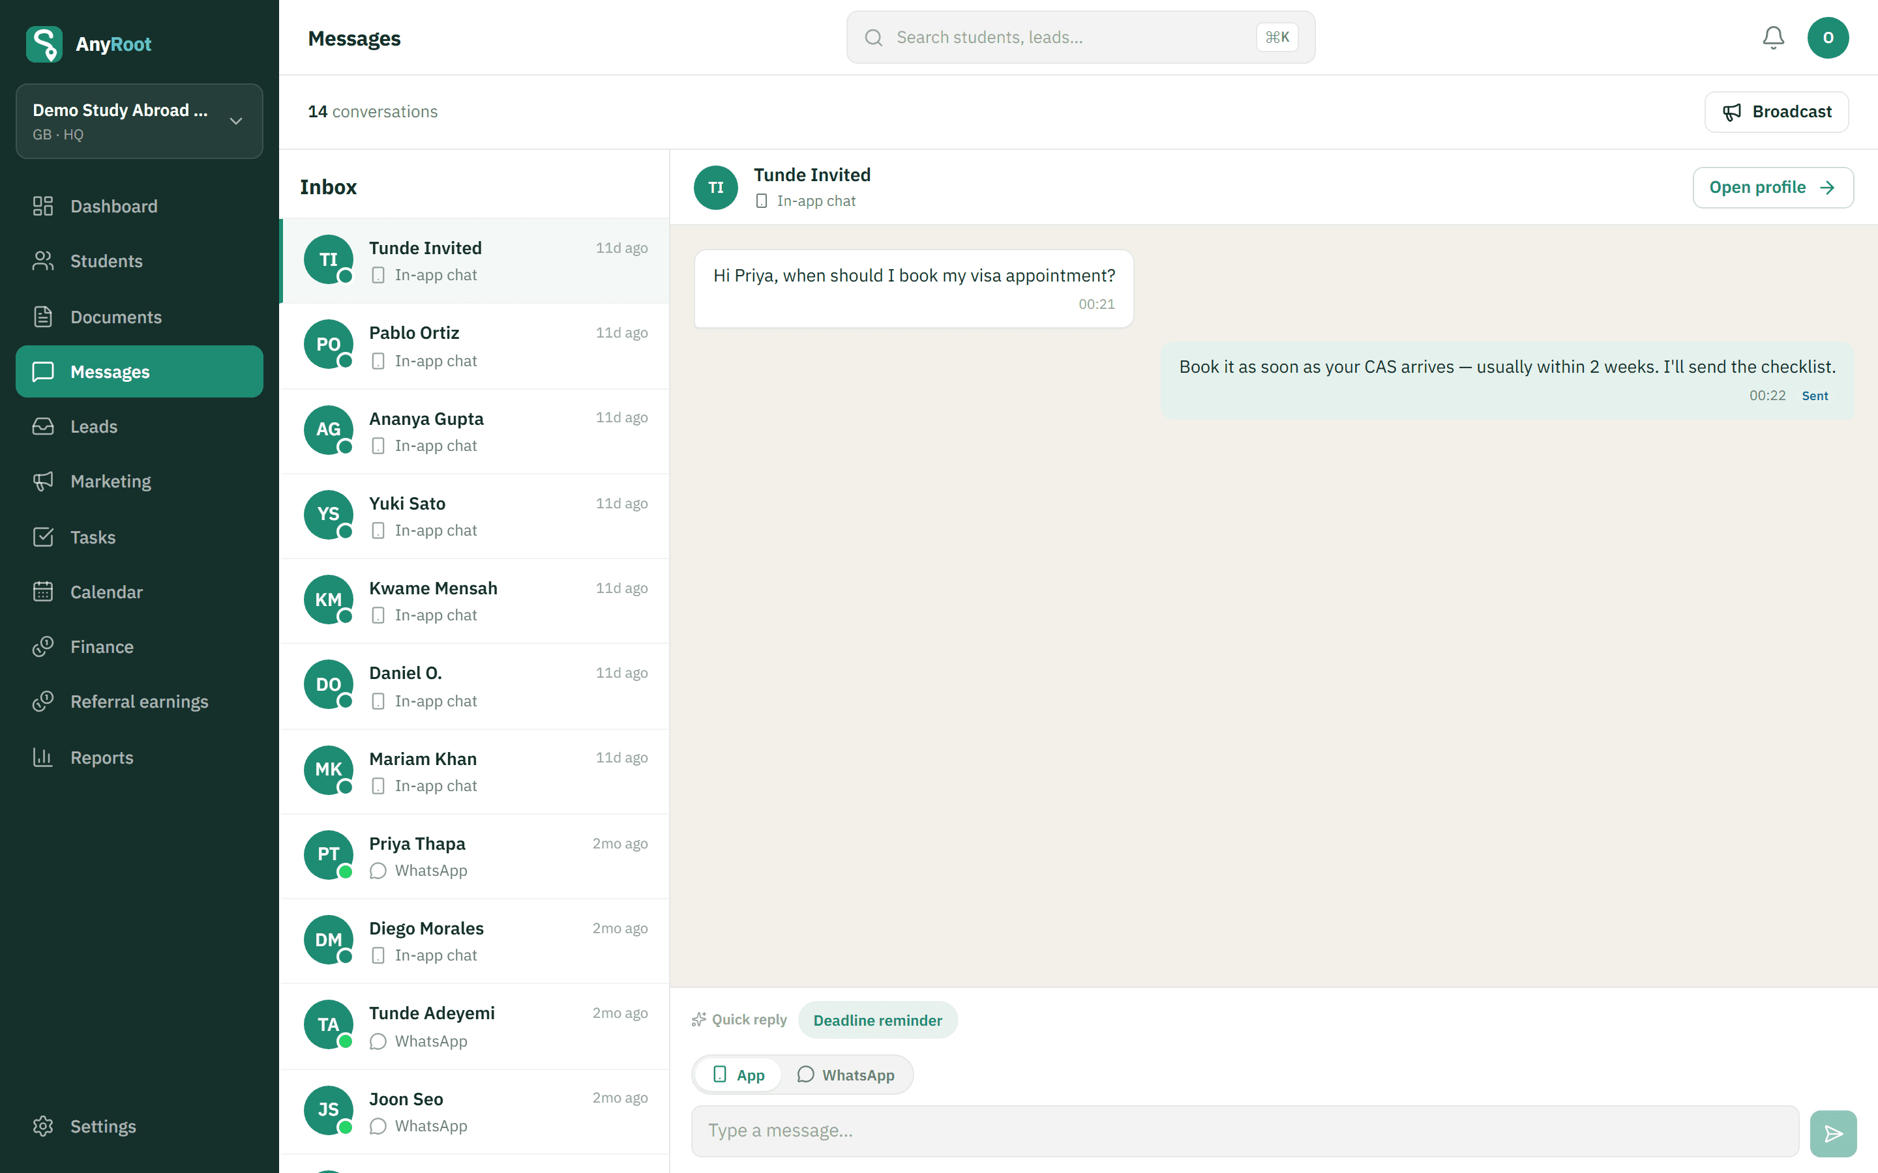
Task: Open the Yuki Sato conversation
Action: [474, 516]
